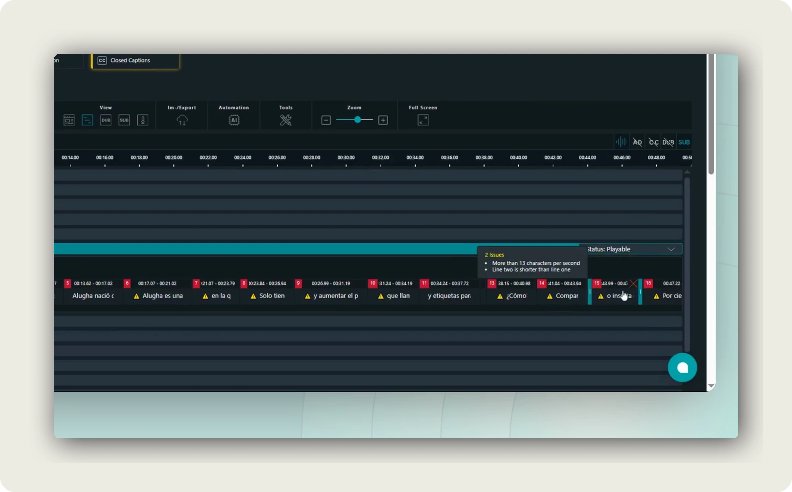The width and height of the screenshot is (792, 492).
Task: Toggle the SUB track visibility
Action: (684, 142)
